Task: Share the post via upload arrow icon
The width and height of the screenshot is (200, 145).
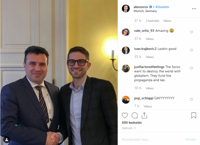Action: pyautogui.click(x=144, y=115)
